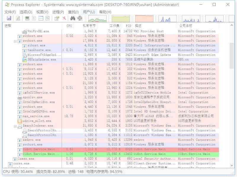The width and height of the screenshot is (237, 177).
Task: Click the binoculars Find Handle icon
Action: click(73, 18)
